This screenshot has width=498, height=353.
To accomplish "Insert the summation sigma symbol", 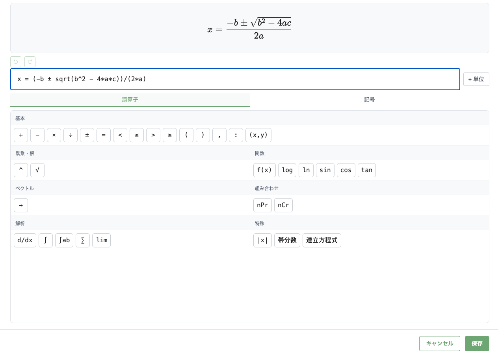I will 83,240.
